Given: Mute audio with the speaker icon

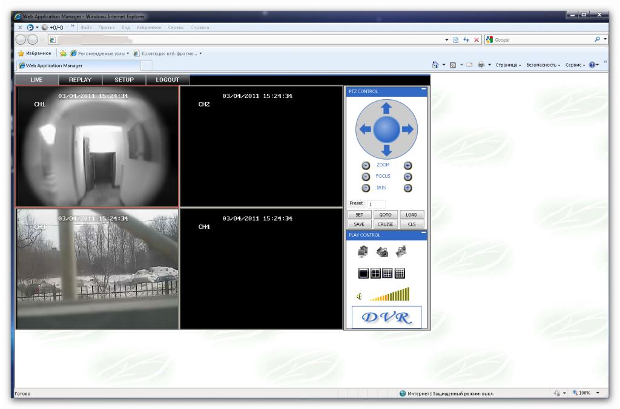Looking at the screenshot, I should (x=359, y=296).
